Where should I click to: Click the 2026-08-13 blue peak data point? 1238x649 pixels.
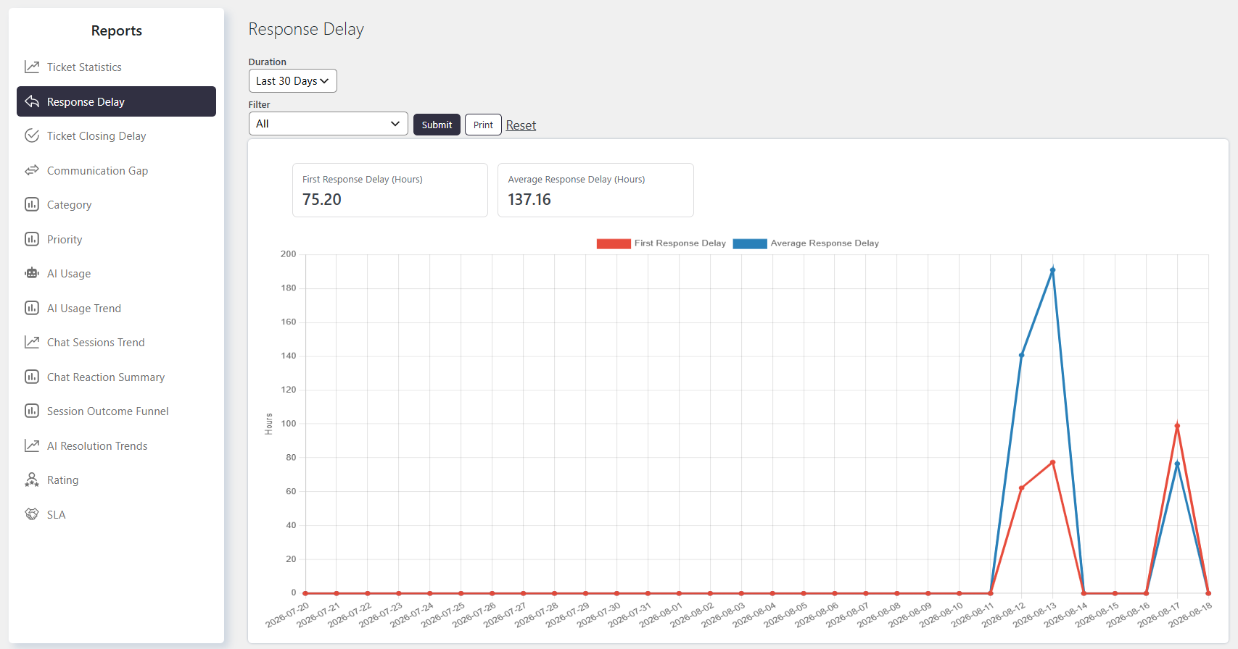(1052, 270)
